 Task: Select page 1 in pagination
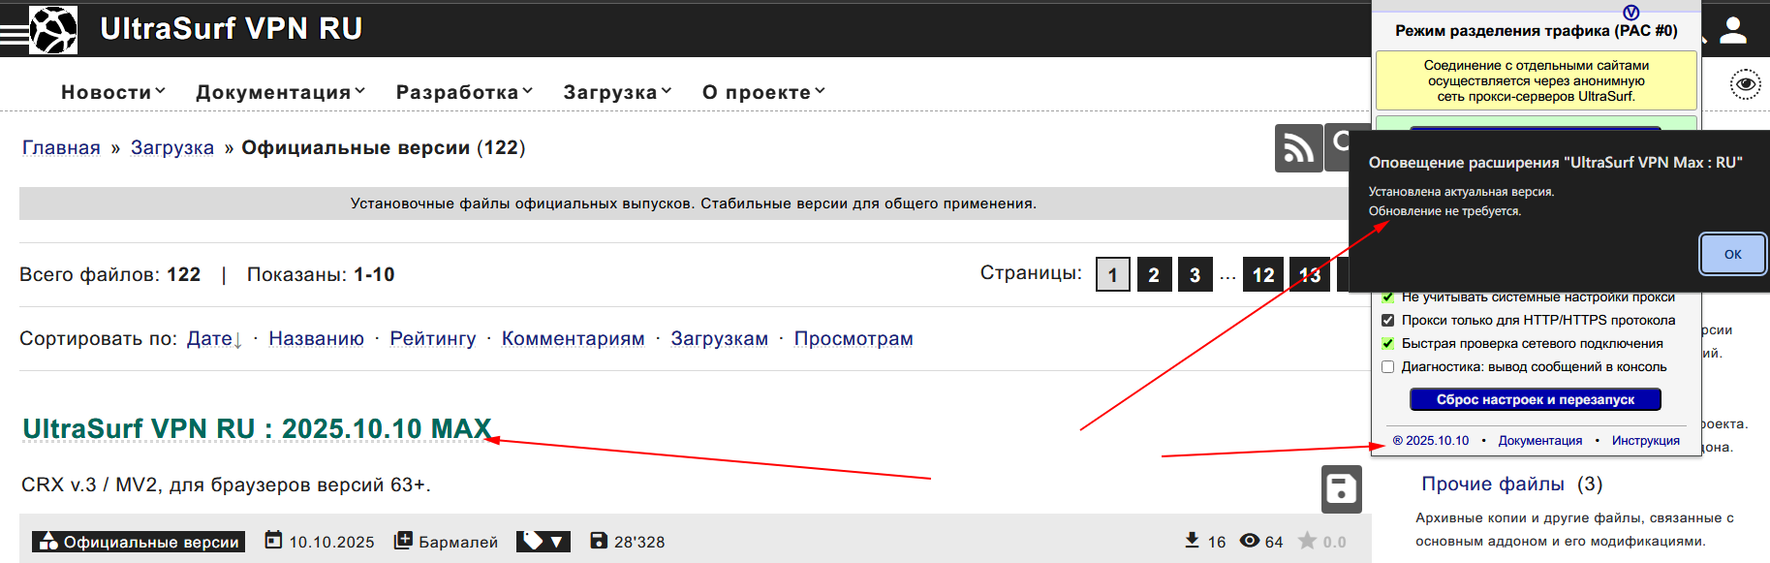tap(1113, 274)
